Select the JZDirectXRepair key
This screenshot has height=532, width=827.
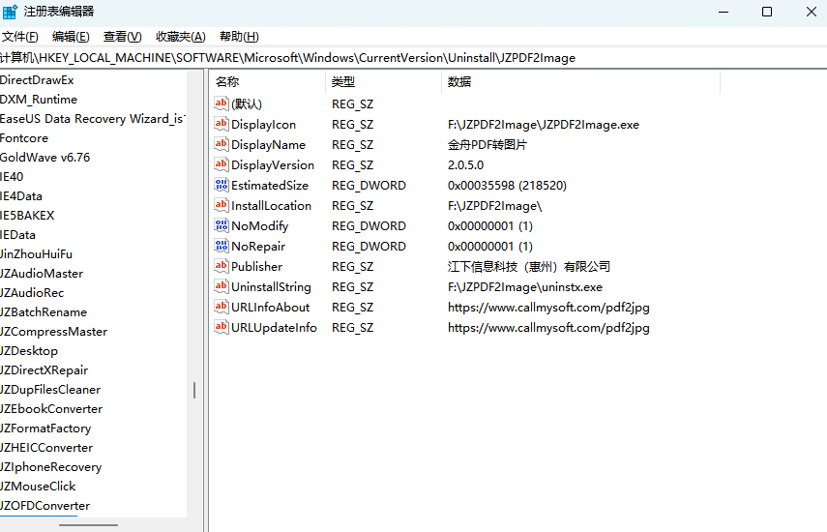(44, 370)
